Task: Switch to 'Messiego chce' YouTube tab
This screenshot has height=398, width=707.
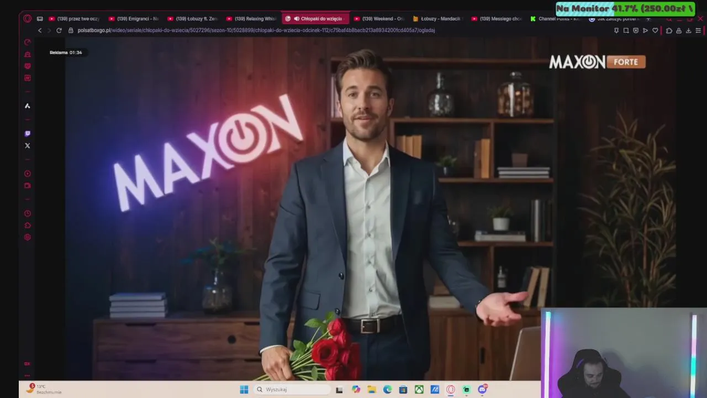Action: coord(497,19)
